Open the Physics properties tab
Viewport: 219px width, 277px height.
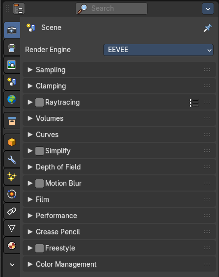(12, 194)
